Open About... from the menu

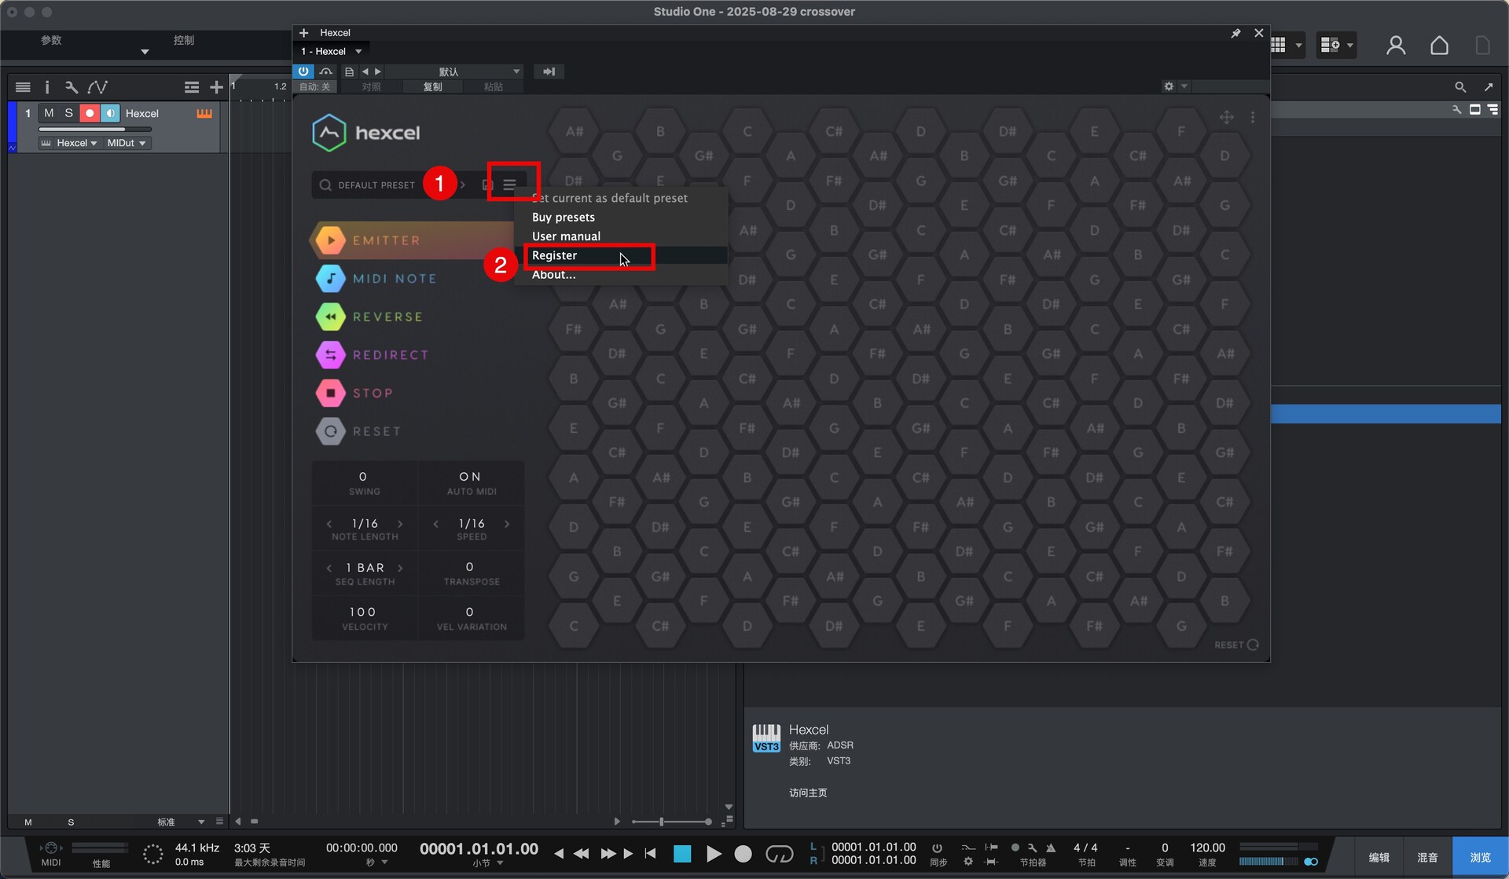coord(553,274)
